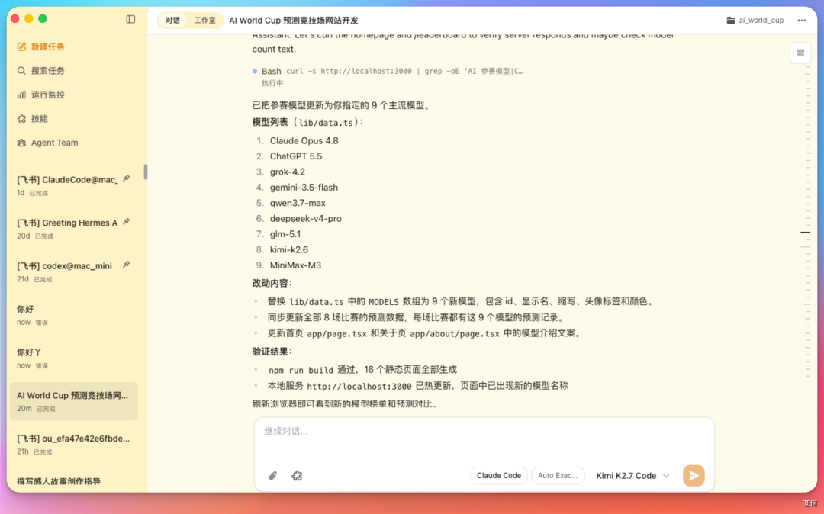Image resolution: width=824 pixels, height=514 pixels.
Task: Open the outline list icon at right
Action: coord(800,53)
